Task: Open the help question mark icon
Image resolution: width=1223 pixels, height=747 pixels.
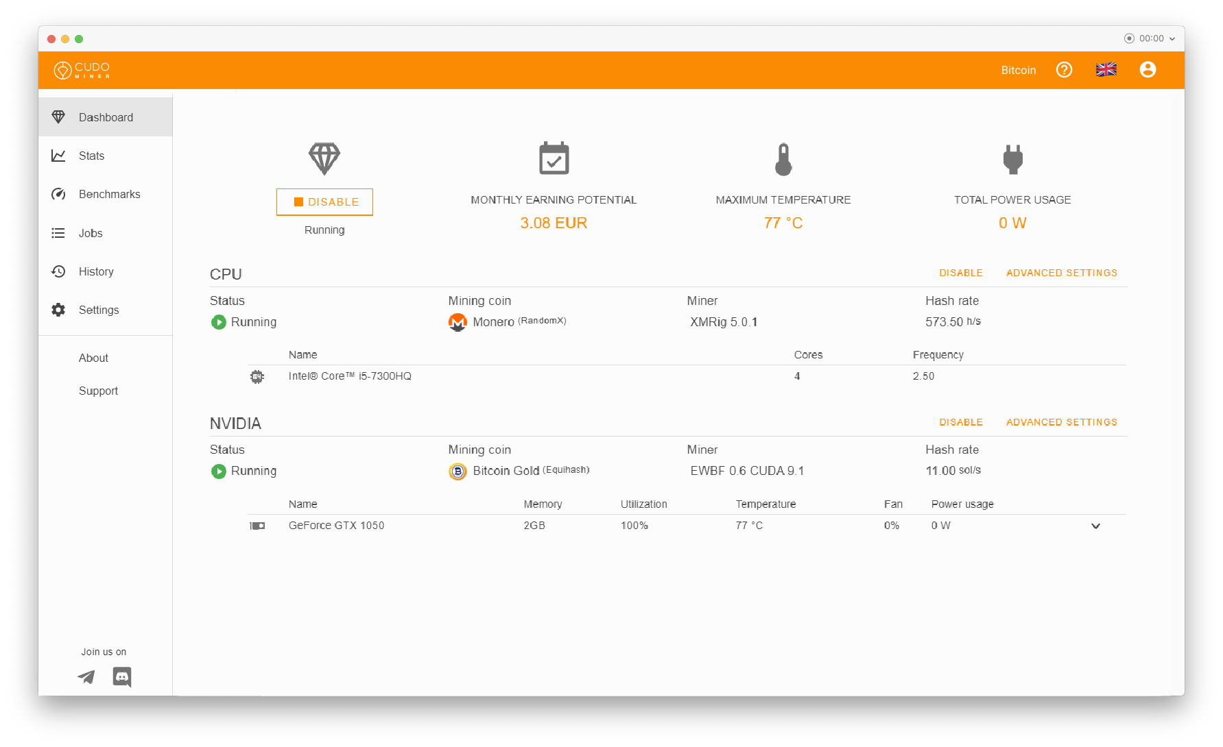Action: tap(1064, 69)
